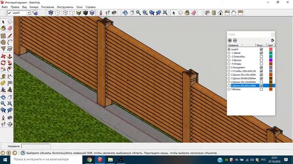Click the Windows Start button
Viewport: 293px width, 164px height.
click(5, 160)
